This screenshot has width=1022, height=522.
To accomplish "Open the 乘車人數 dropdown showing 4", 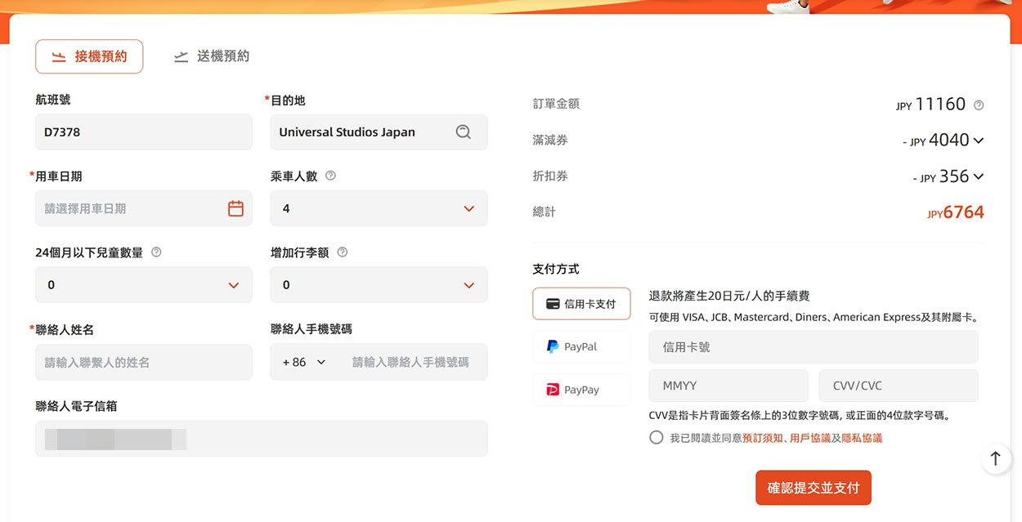I will [379, 208].
